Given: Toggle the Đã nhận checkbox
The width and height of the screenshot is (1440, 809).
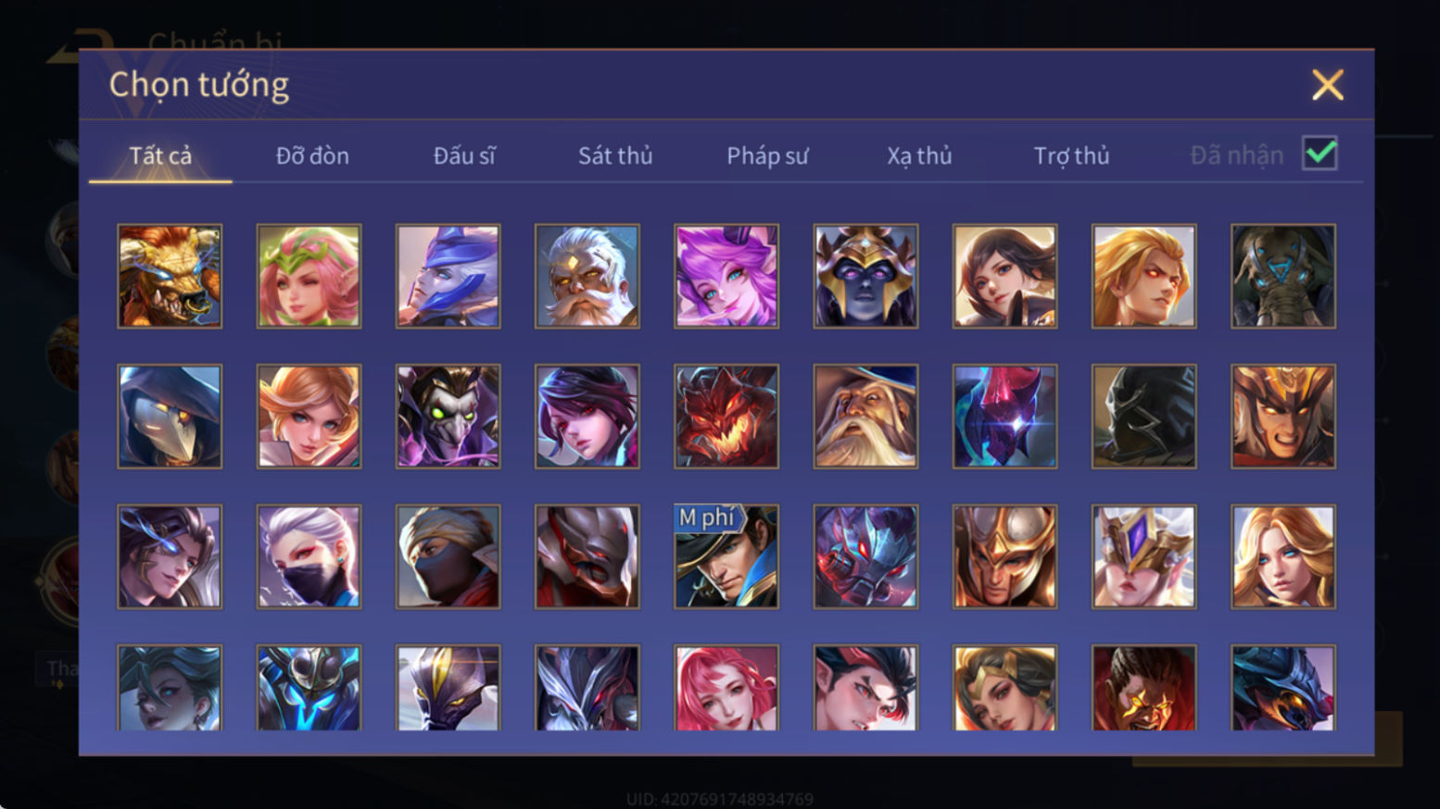Looking at the screenshot, I should pyautogui.click(x=1320, y=153).
